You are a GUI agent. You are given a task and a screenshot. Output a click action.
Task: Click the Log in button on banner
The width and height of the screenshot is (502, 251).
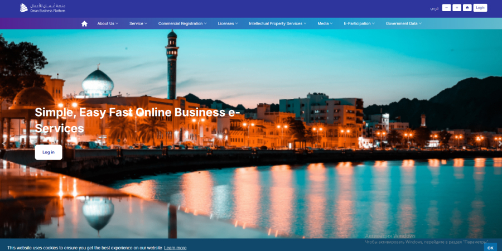tap(49, 152)
